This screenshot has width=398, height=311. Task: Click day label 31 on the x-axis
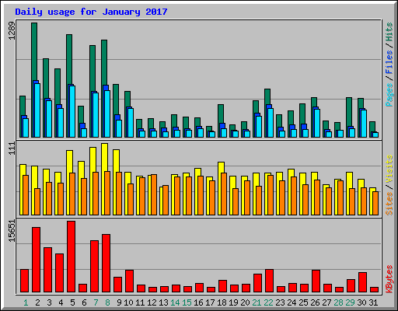tap(373, 302)
